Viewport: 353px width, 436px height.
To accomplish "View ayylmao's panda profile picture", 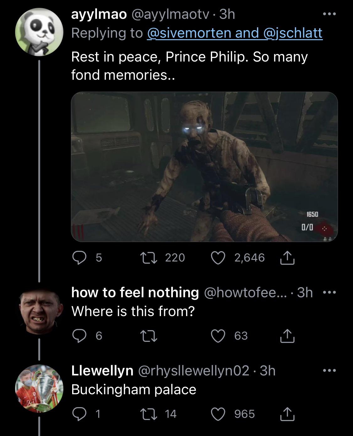I will [39, 32].
